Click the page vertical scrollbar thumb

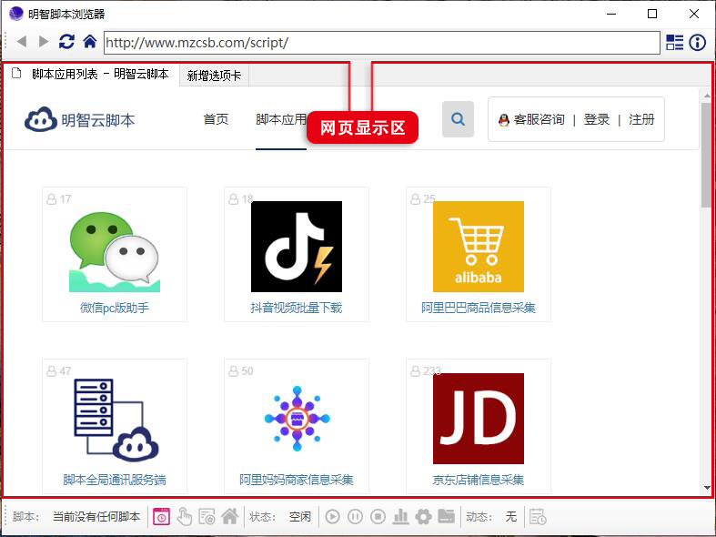(x=706, y=155)
